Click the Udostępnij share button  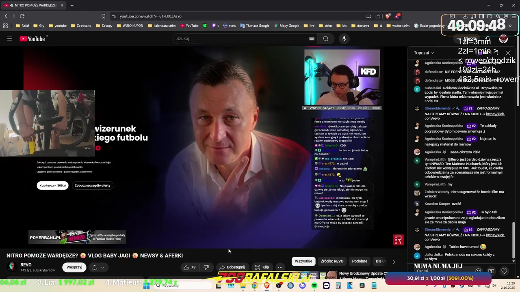pos(232,267)
